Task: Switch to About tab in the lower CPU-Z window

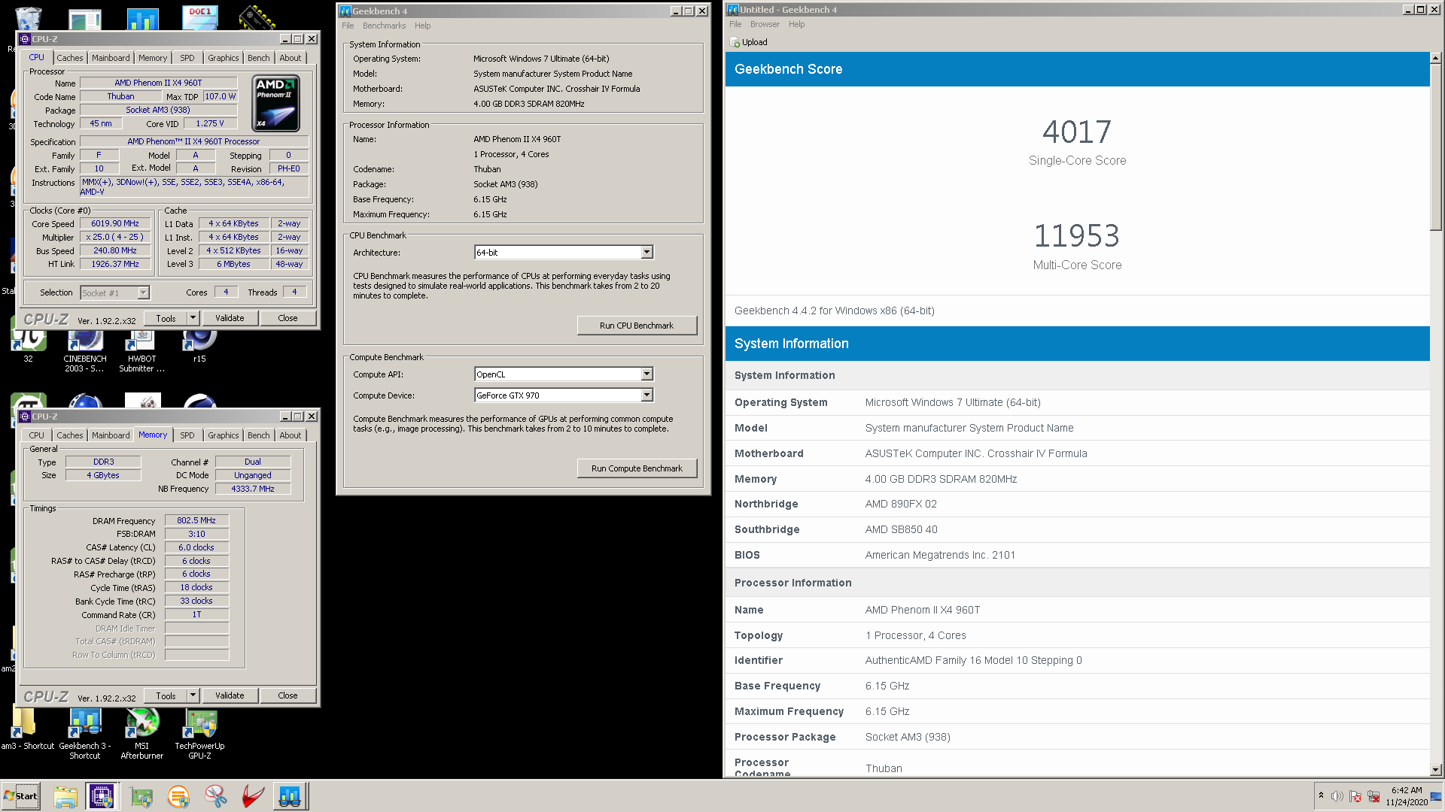Action: click(x=291, y=435)
